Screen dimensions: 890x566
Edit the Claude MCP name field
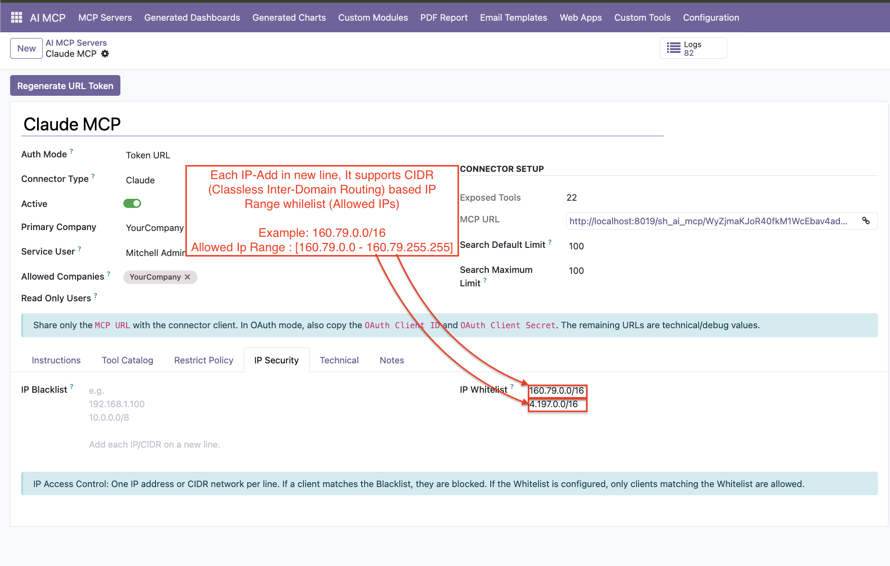click(x=343, y=124)
